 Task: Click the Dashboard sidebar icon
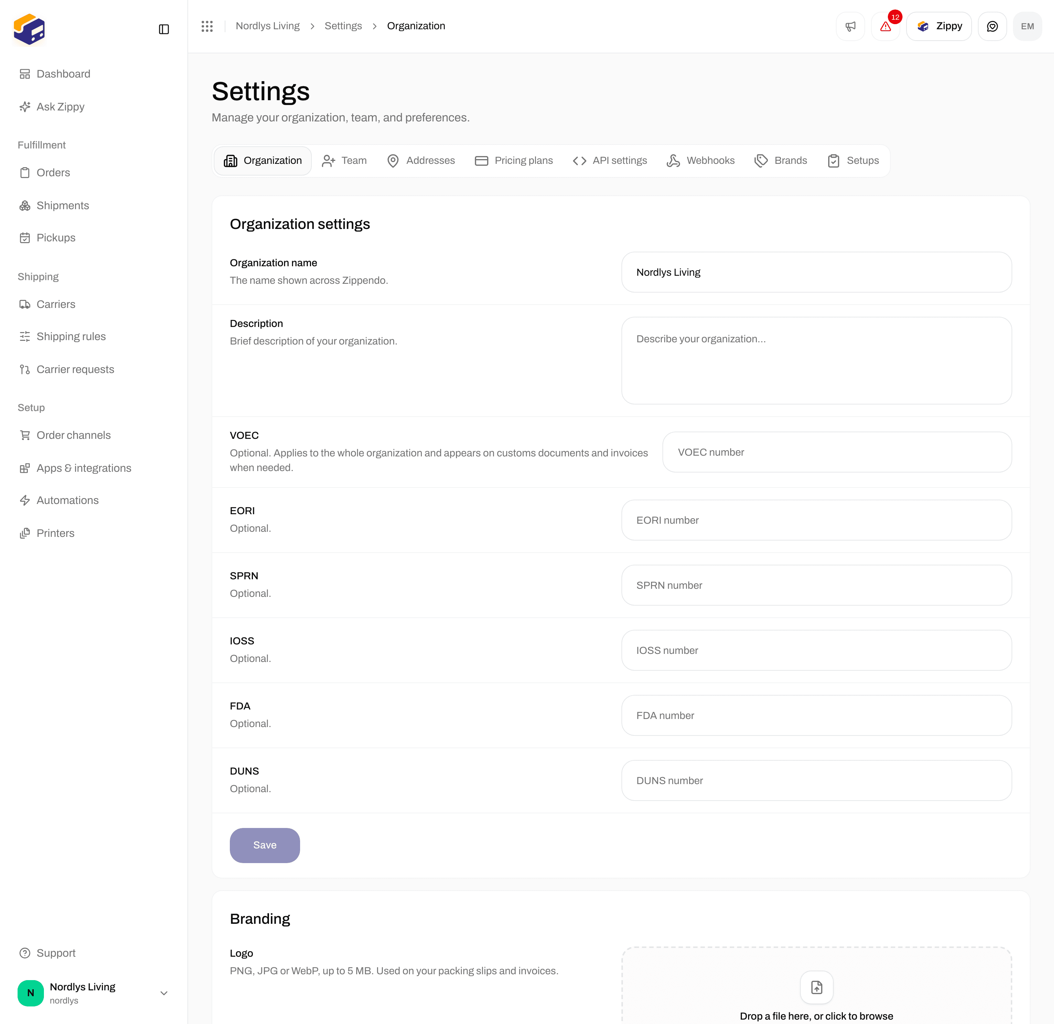coord(25,74)
